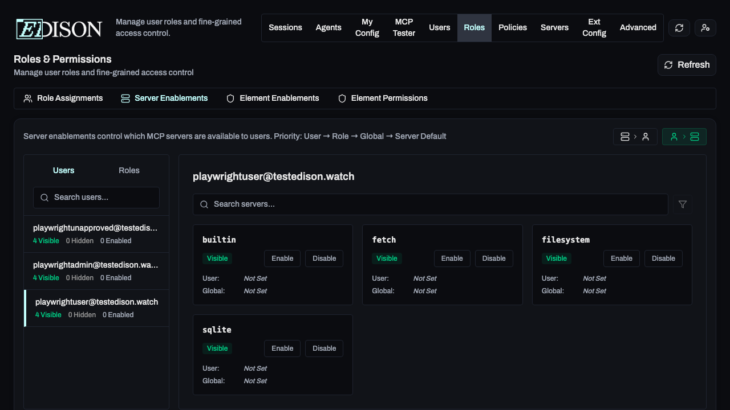Click the Refresh button
Viewport: 730px width, 410px height.
coord(687,65)
